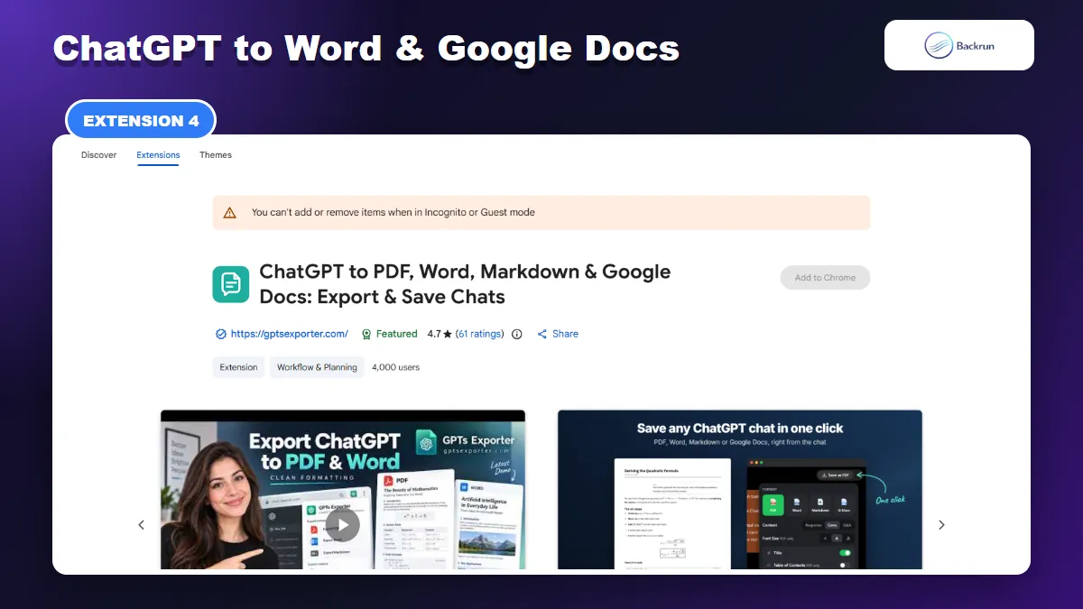Open the Discover tab

[98, 155]
